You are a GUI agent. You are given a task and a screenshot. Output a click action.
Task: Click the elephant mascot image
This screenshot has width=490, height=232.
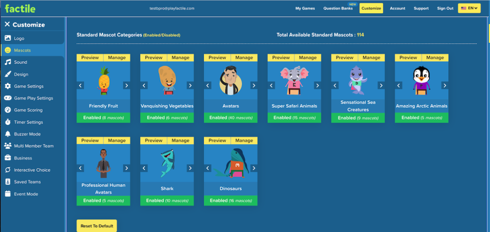pyautogui.click(x=294, y=80)
